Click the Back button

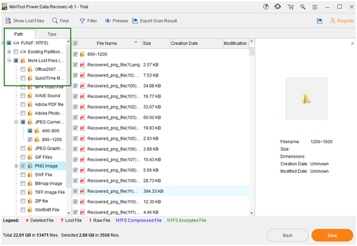(x=287, y=235)
